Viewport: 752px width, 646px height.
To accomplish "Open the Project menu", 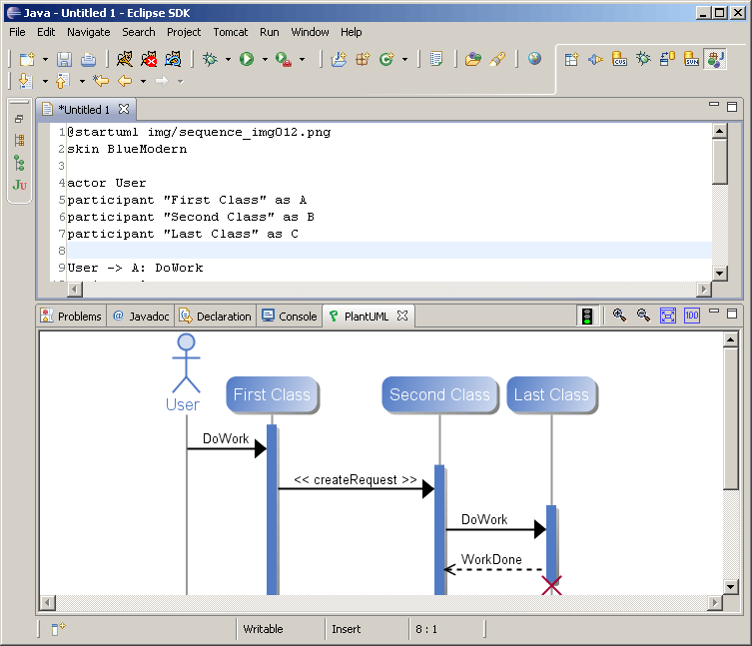I will click(x=184, y=32).
